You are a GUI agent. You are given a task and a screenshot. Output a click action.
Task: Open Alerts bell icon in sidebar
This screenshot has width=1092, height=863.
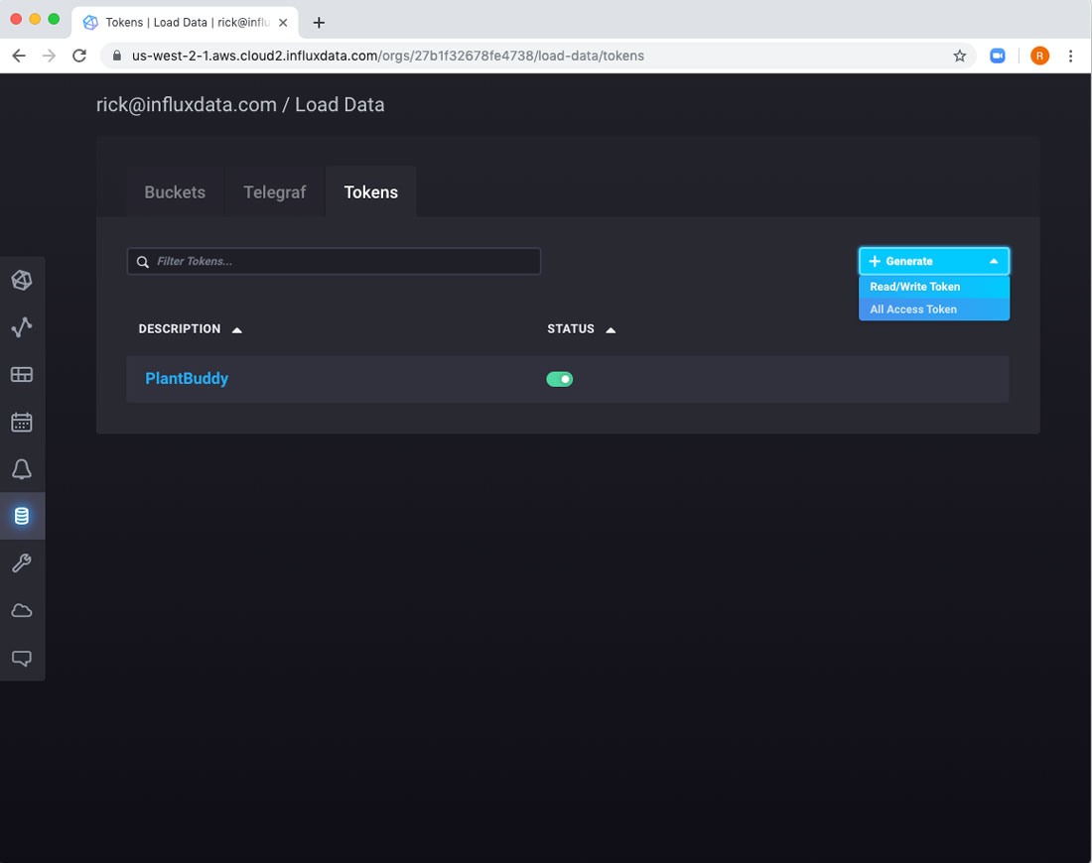[22, 470]
